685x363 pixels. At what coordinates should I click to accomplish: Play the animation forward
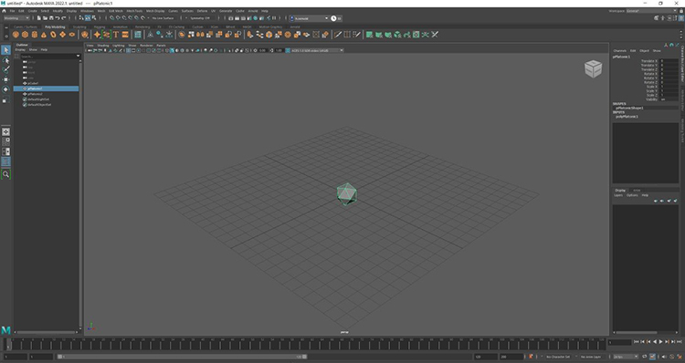pyautogui.click(x=660, y=342)
